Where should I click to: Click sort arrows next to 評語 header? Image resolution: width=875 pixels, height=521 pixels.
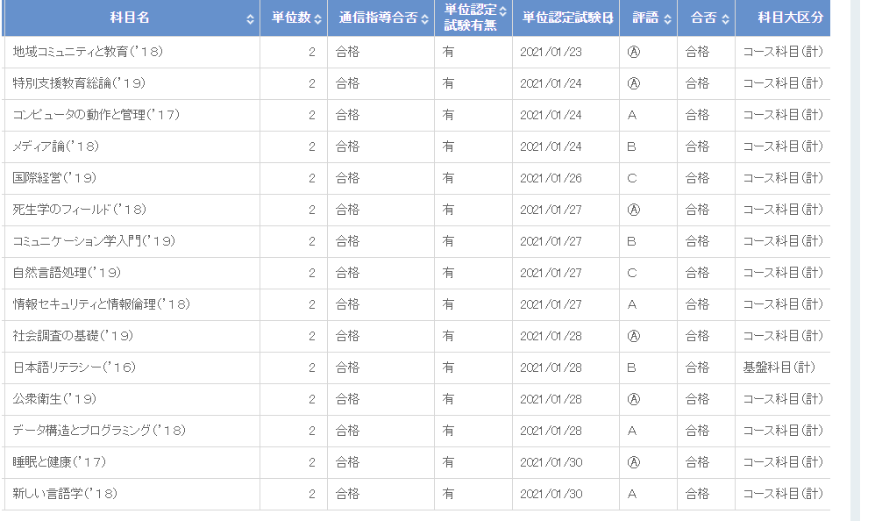click(x=667, y=19)
